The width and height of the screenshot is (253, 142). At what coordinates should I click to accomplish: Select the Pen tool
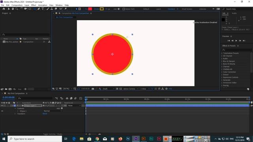tap(39, 9)
